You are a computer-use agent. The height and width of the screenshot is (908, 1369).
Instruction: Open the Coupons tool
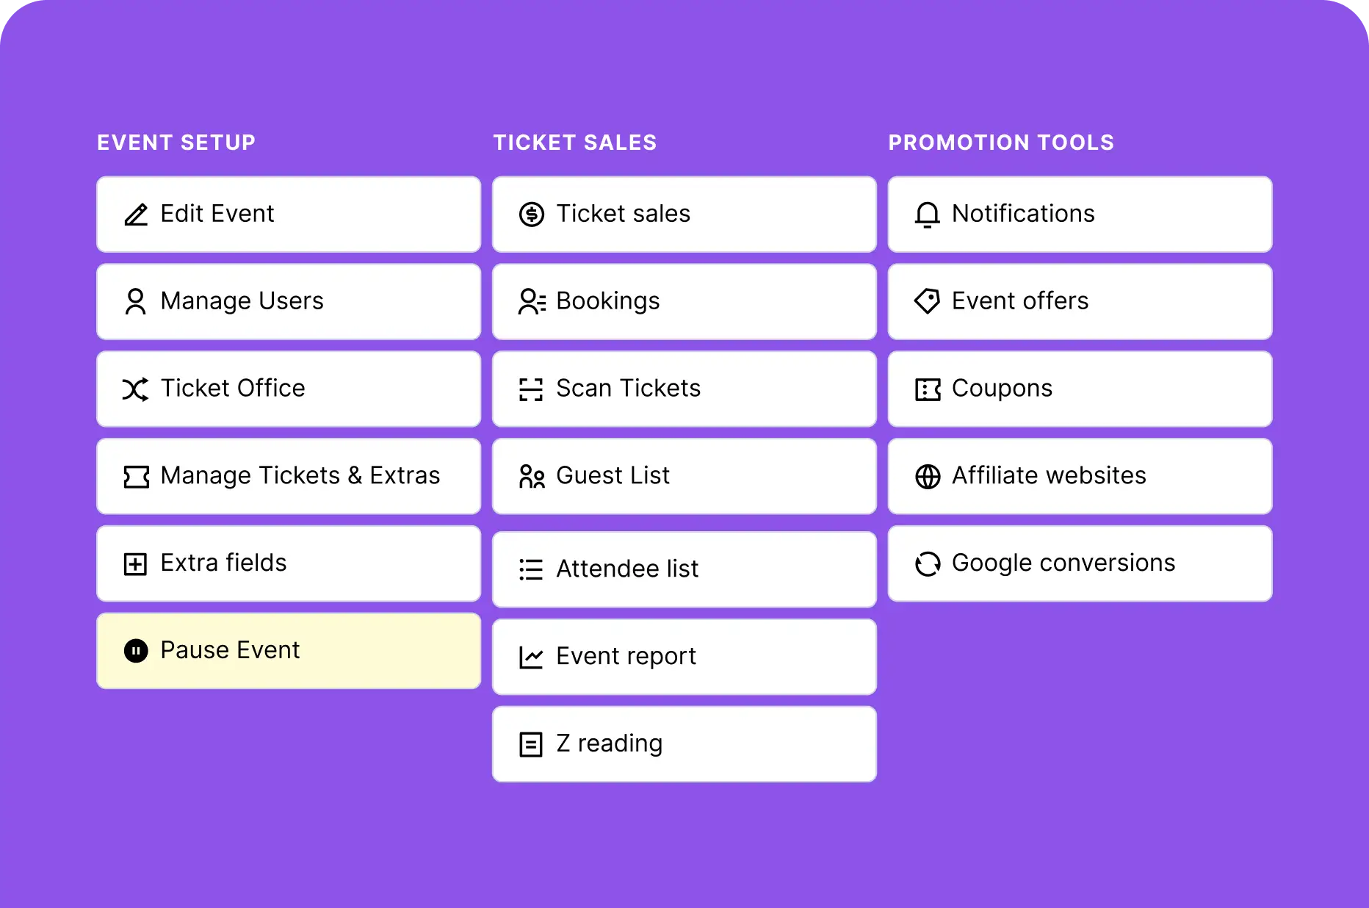(1080, 389)
